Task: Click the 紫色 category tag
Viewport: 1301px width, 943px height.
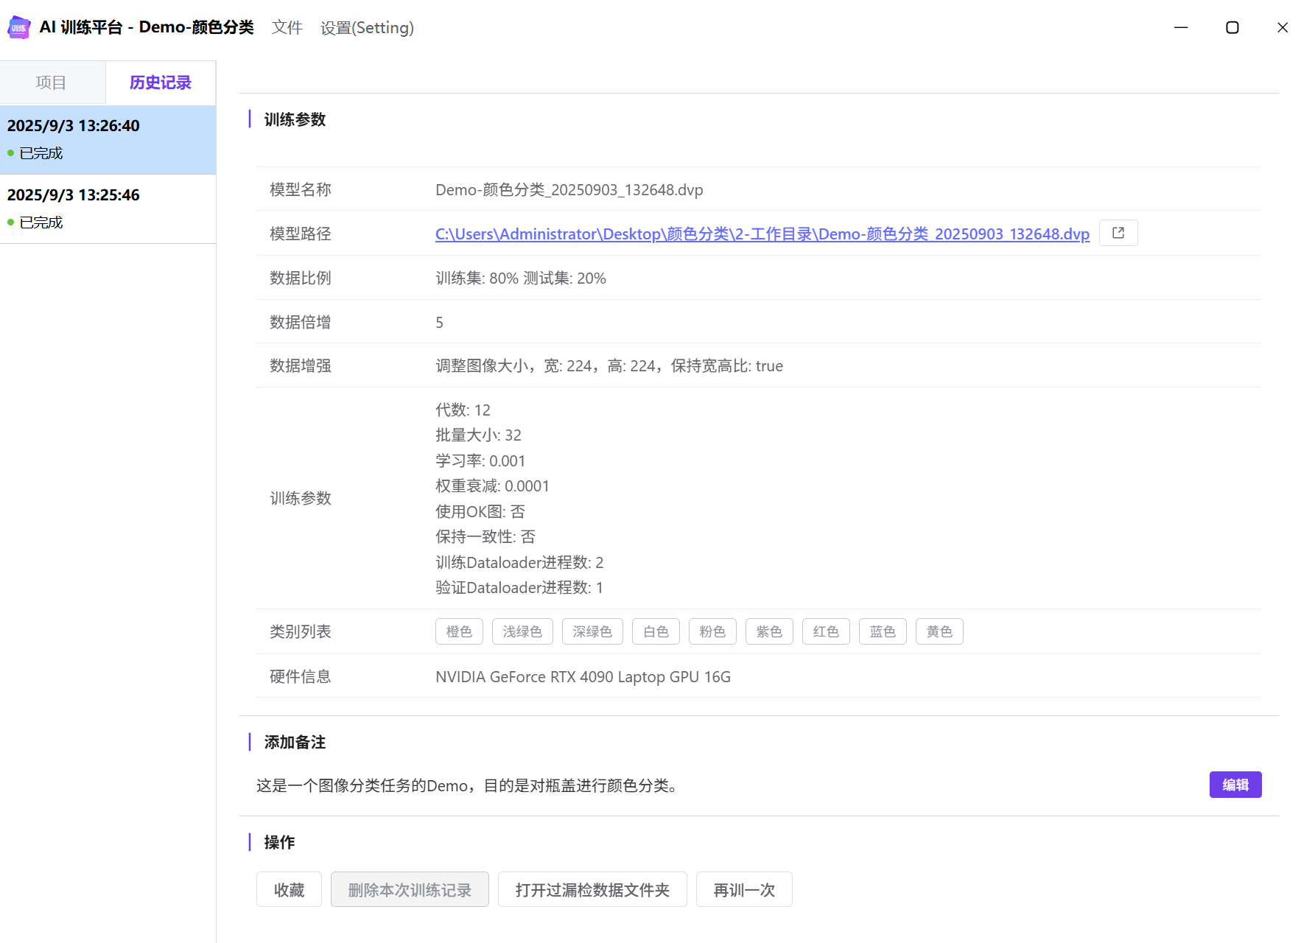Action: coord(768,631)
